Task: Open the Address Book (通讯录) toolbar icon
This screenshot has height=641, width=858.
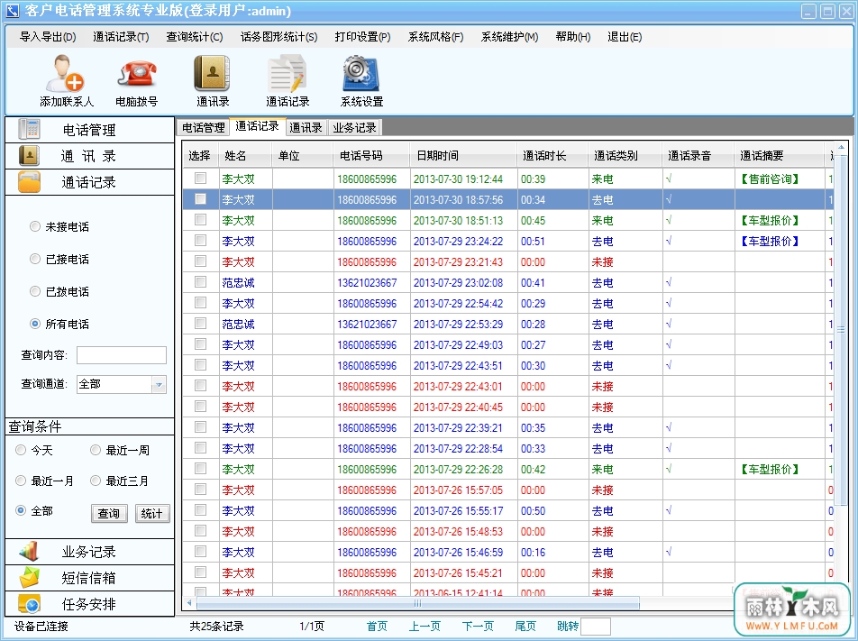Action: [212, 73]
